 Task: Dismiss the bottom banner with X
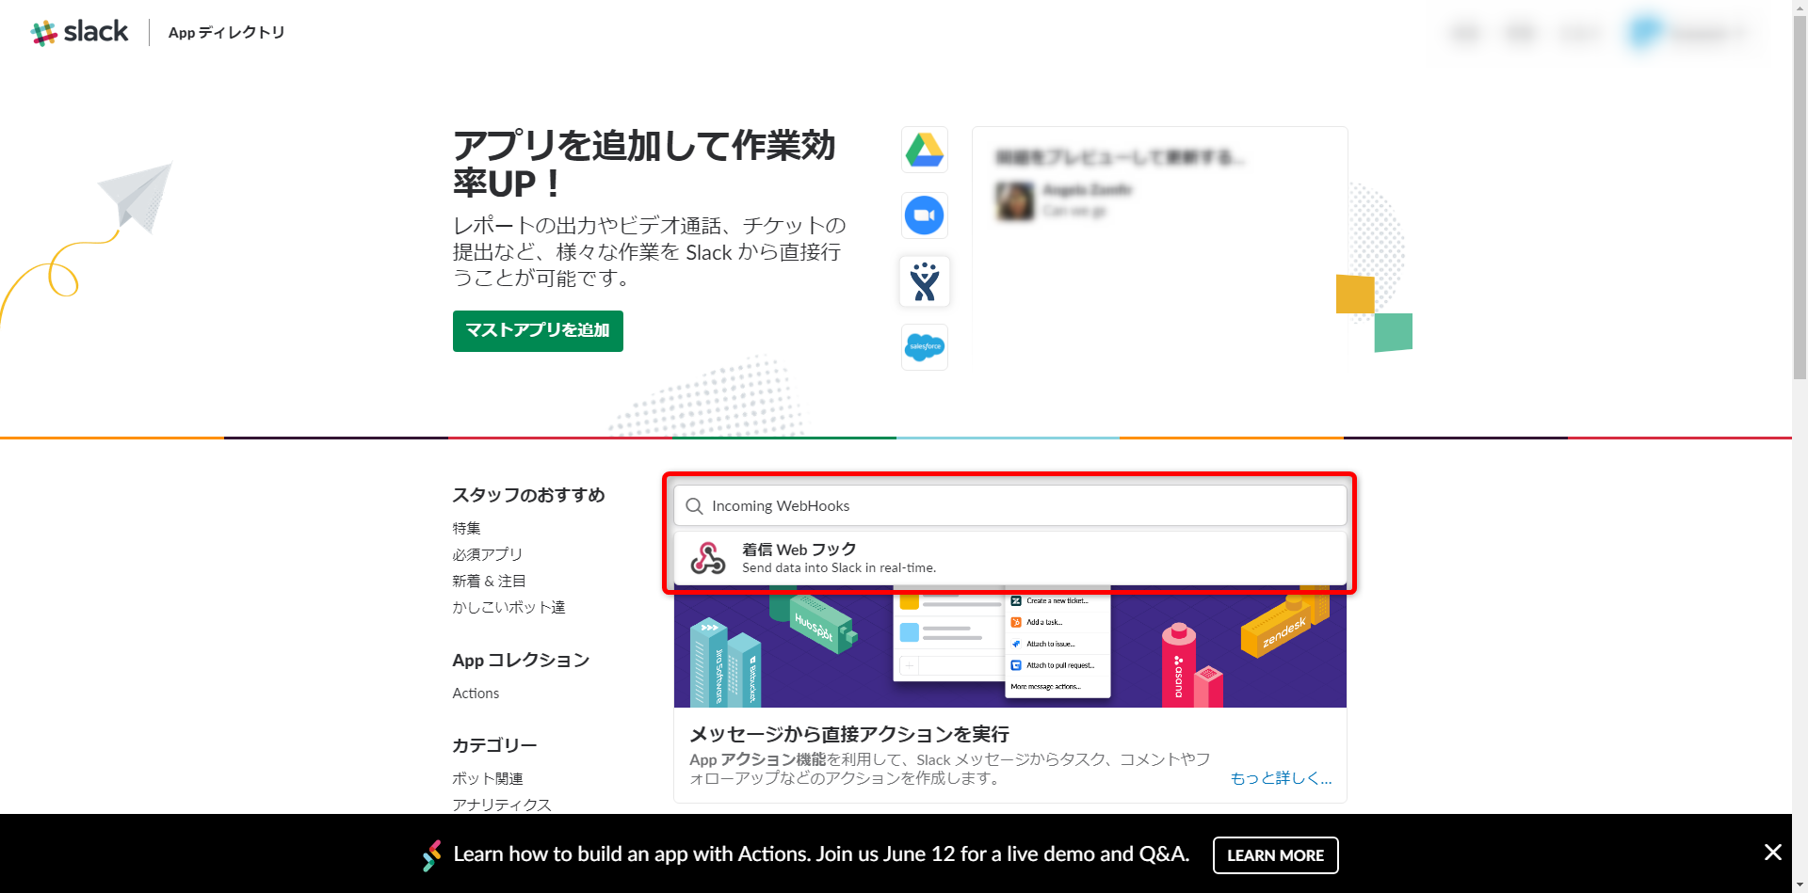coord(1772,853)
